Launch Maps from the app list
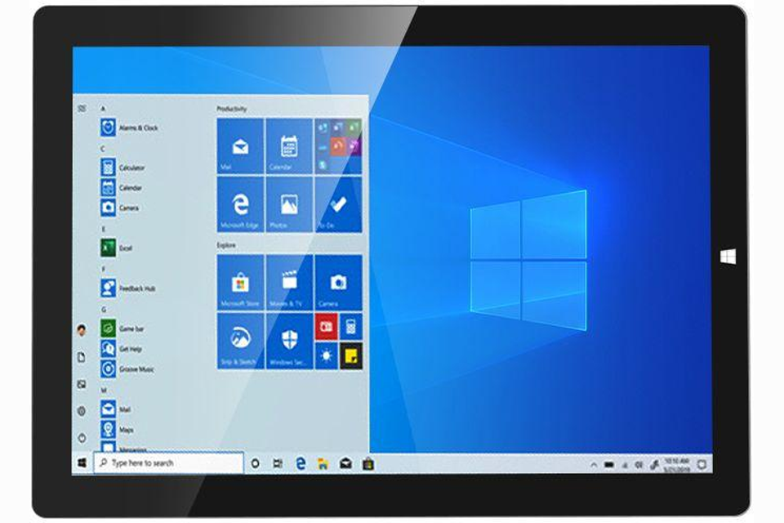The width and height of the screenshot is (784, 523). pos(117,429)
